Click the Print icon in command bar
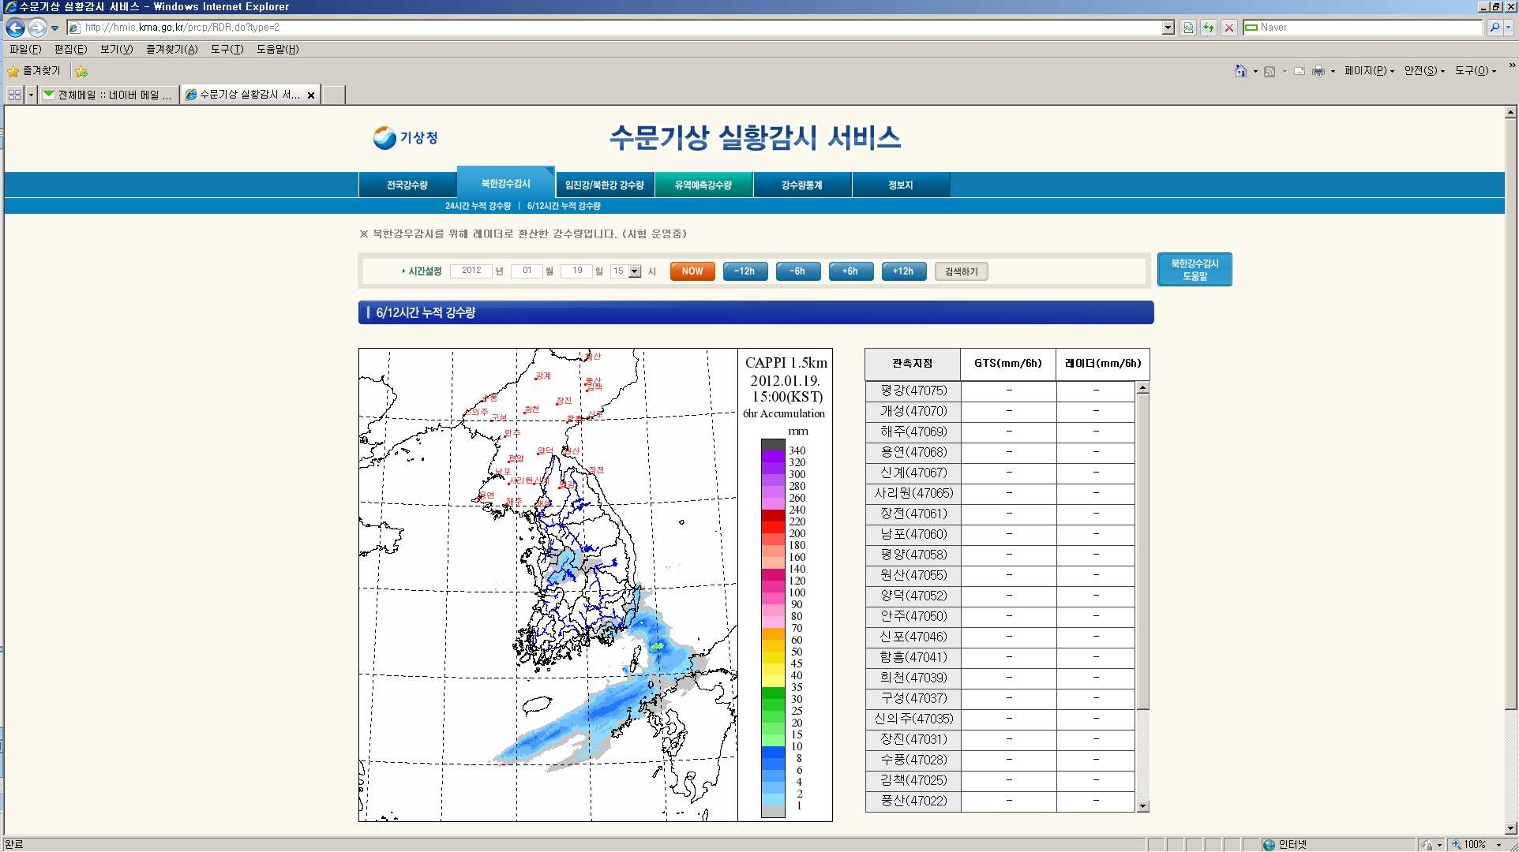1519x852 pixels. point(1318,71)
